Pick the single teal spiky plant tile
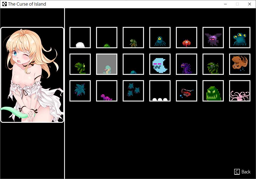This screenshot has height=179, width=256. coord(80,91)
